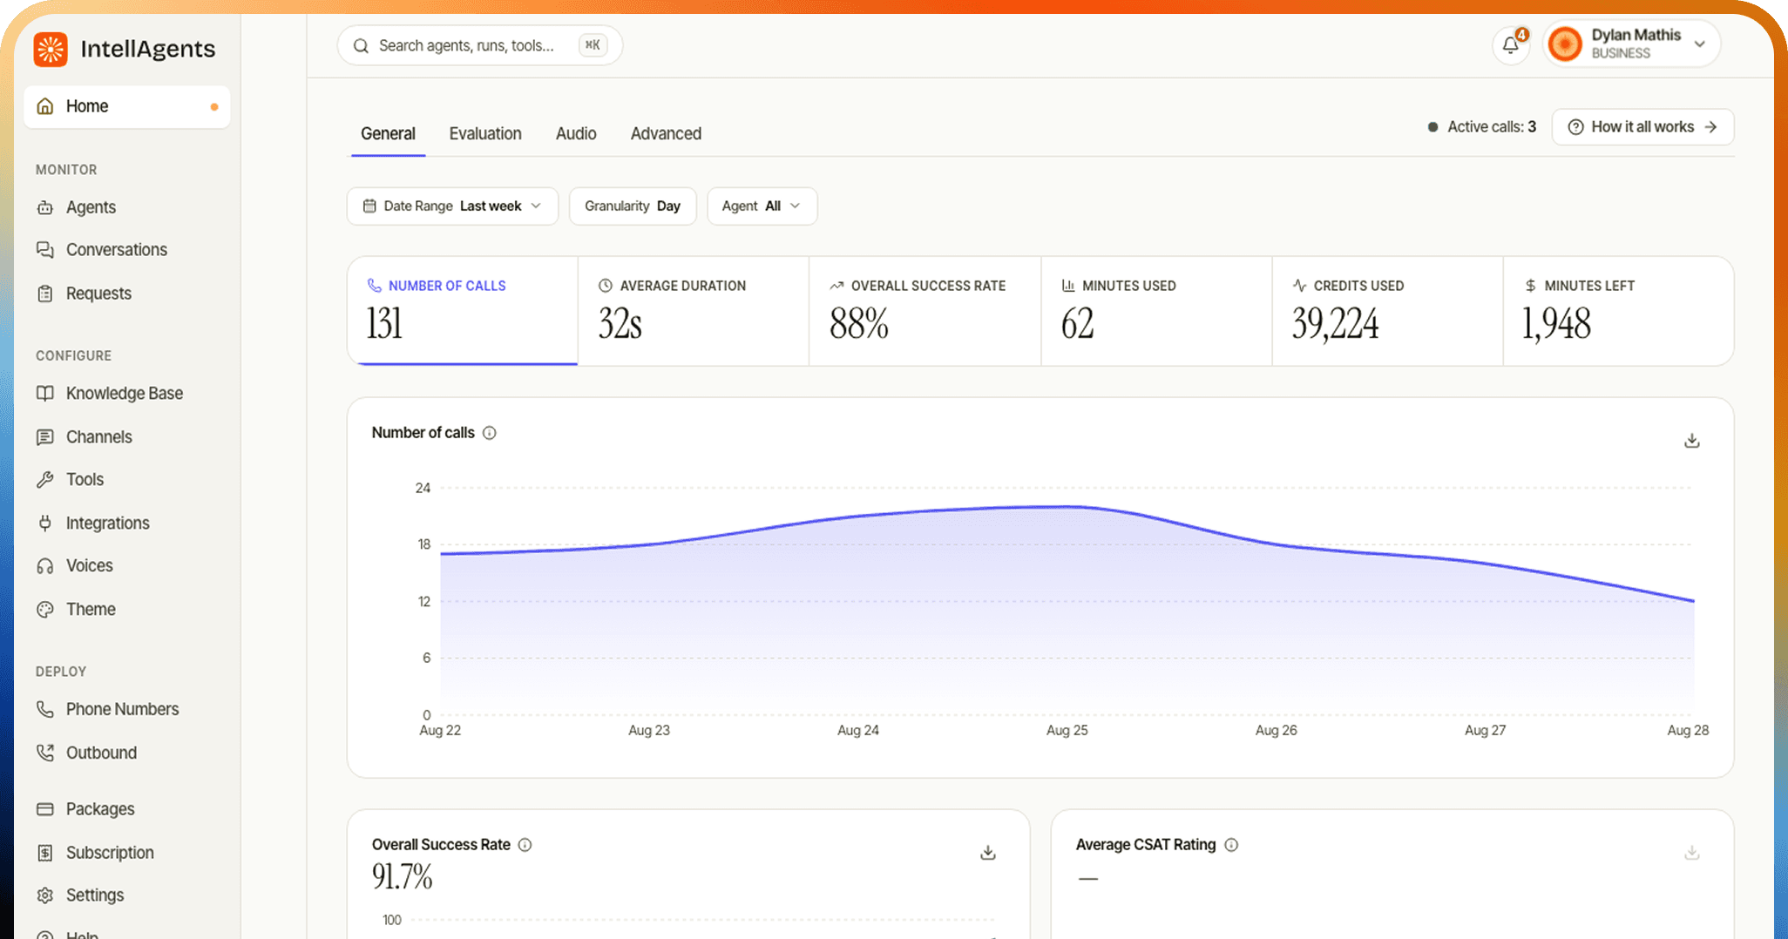Expand the Dylan Mathis account menu chevron

pos(1699,44)
